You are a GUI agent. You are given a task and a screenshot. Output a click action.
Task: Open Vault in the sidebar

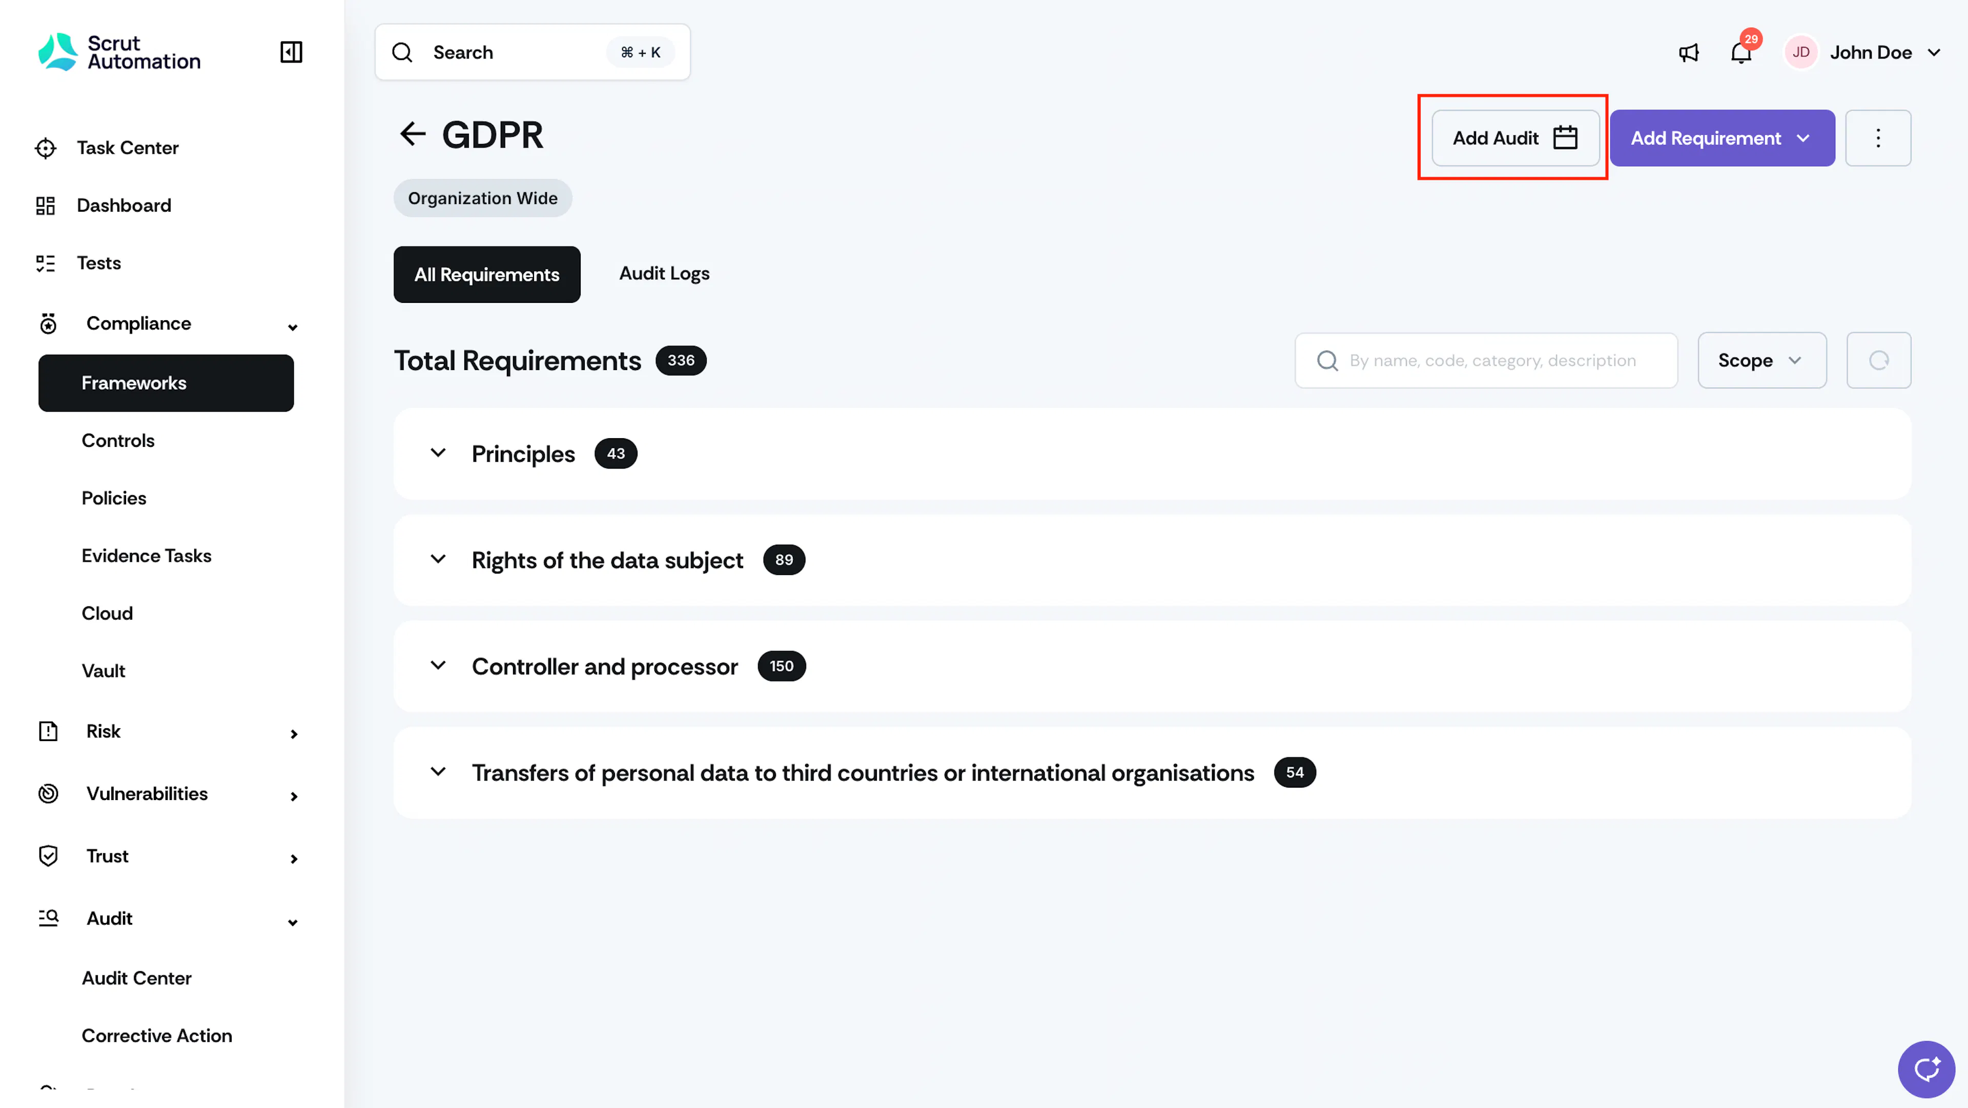click(103, 671)
